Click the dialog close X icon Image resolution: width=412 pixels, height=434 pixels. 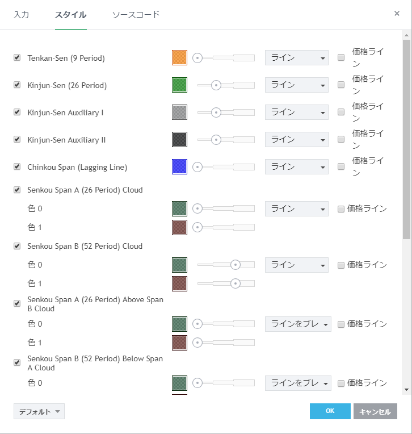397,14
